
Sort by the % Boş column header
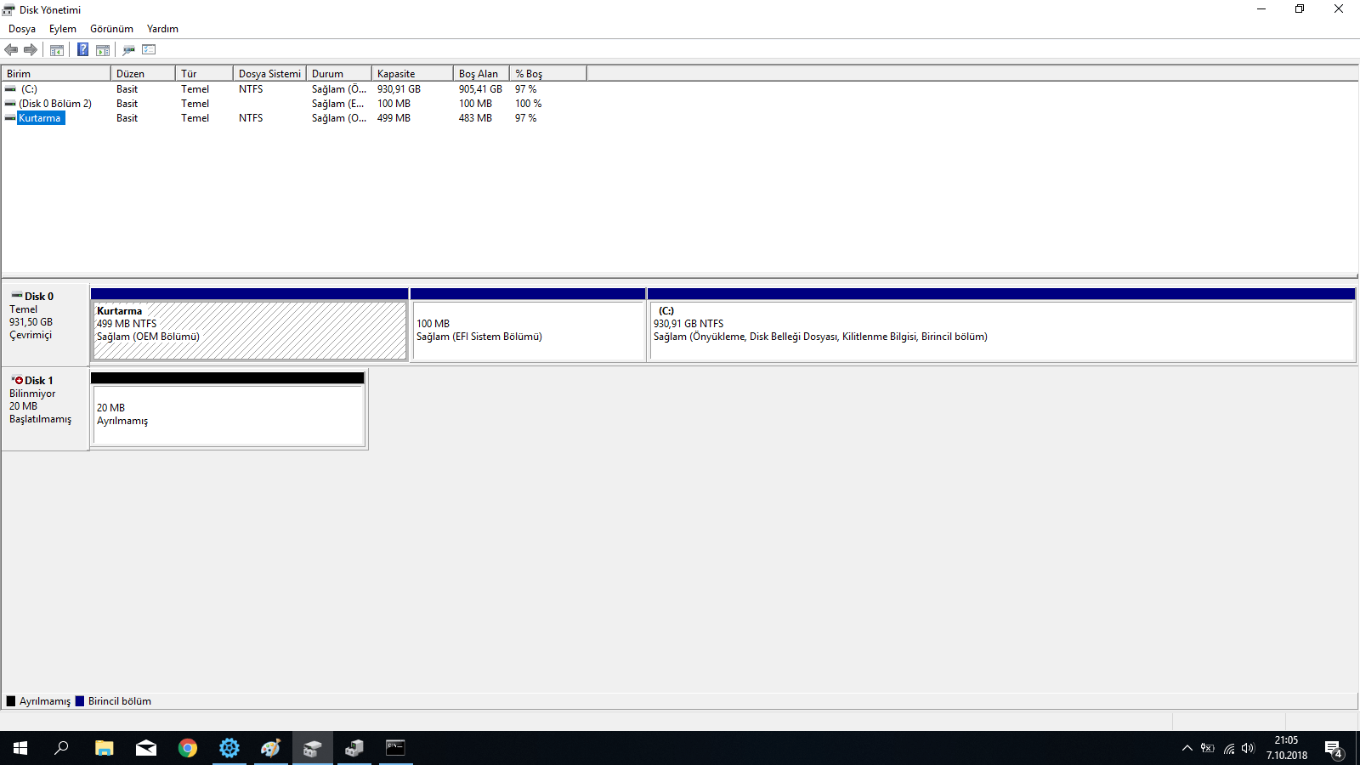[x=548, y=74]
